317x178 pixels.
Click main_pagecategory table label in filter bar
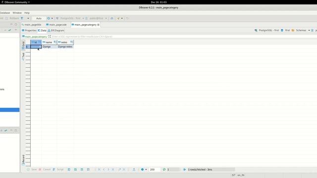(34, 37)
